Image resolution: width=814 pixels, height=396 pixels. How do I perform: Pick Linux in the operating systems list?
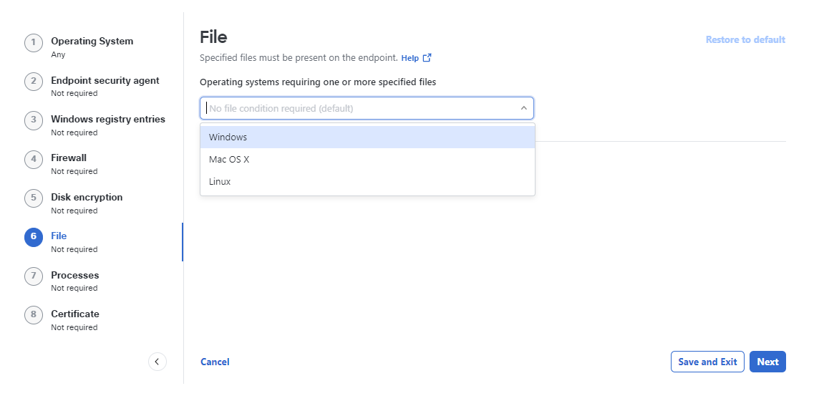[367, 182]
